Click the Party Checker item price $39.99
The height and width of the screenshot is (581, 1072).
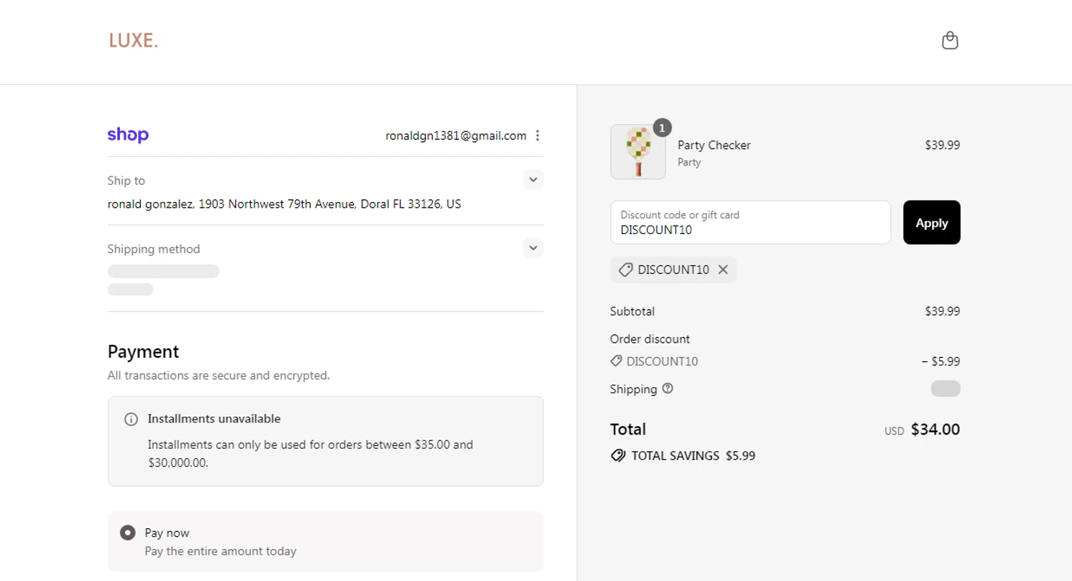pos(943,145)
